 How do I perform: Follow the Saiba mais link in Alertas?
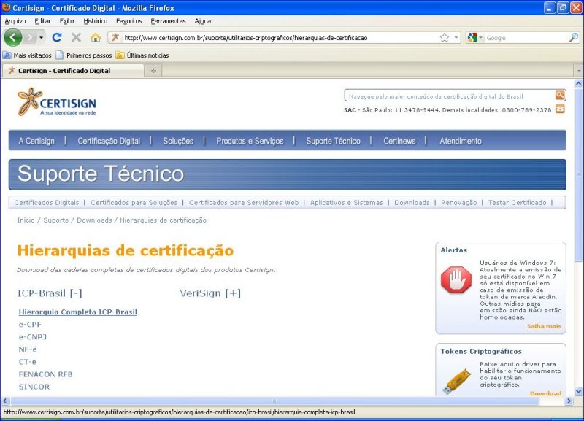pyautogui.click(x=544, y=326)
